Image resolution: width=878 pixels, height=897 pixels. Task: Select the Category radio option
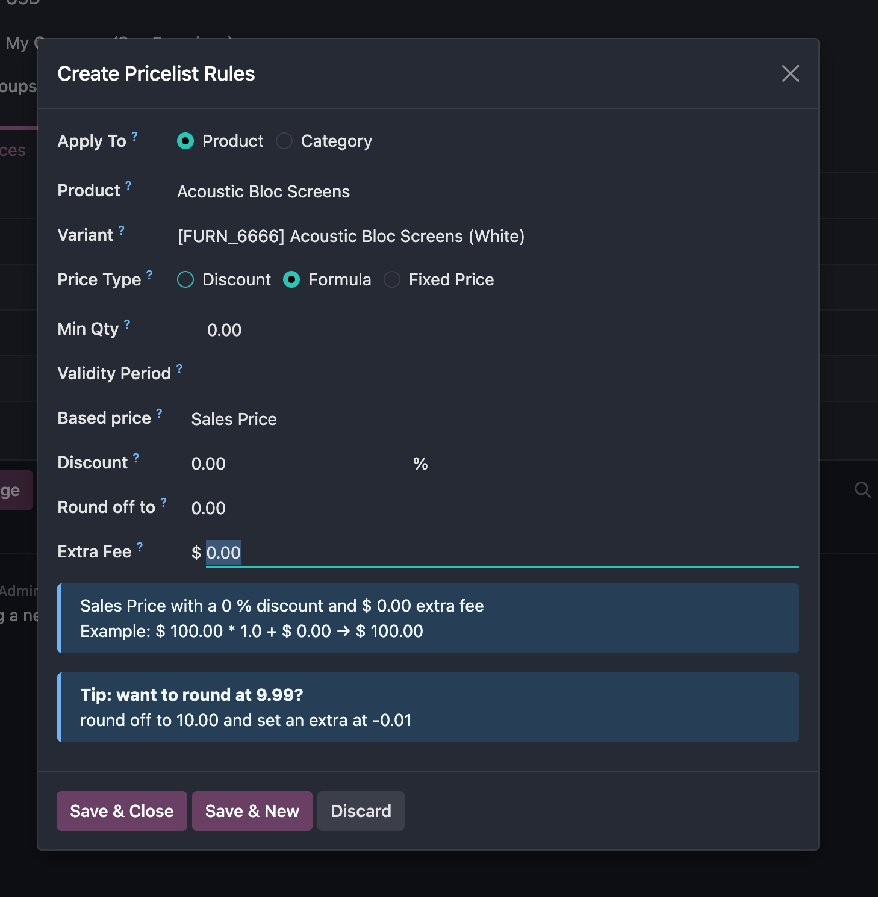pyautogui.click(x=284, y=141)
